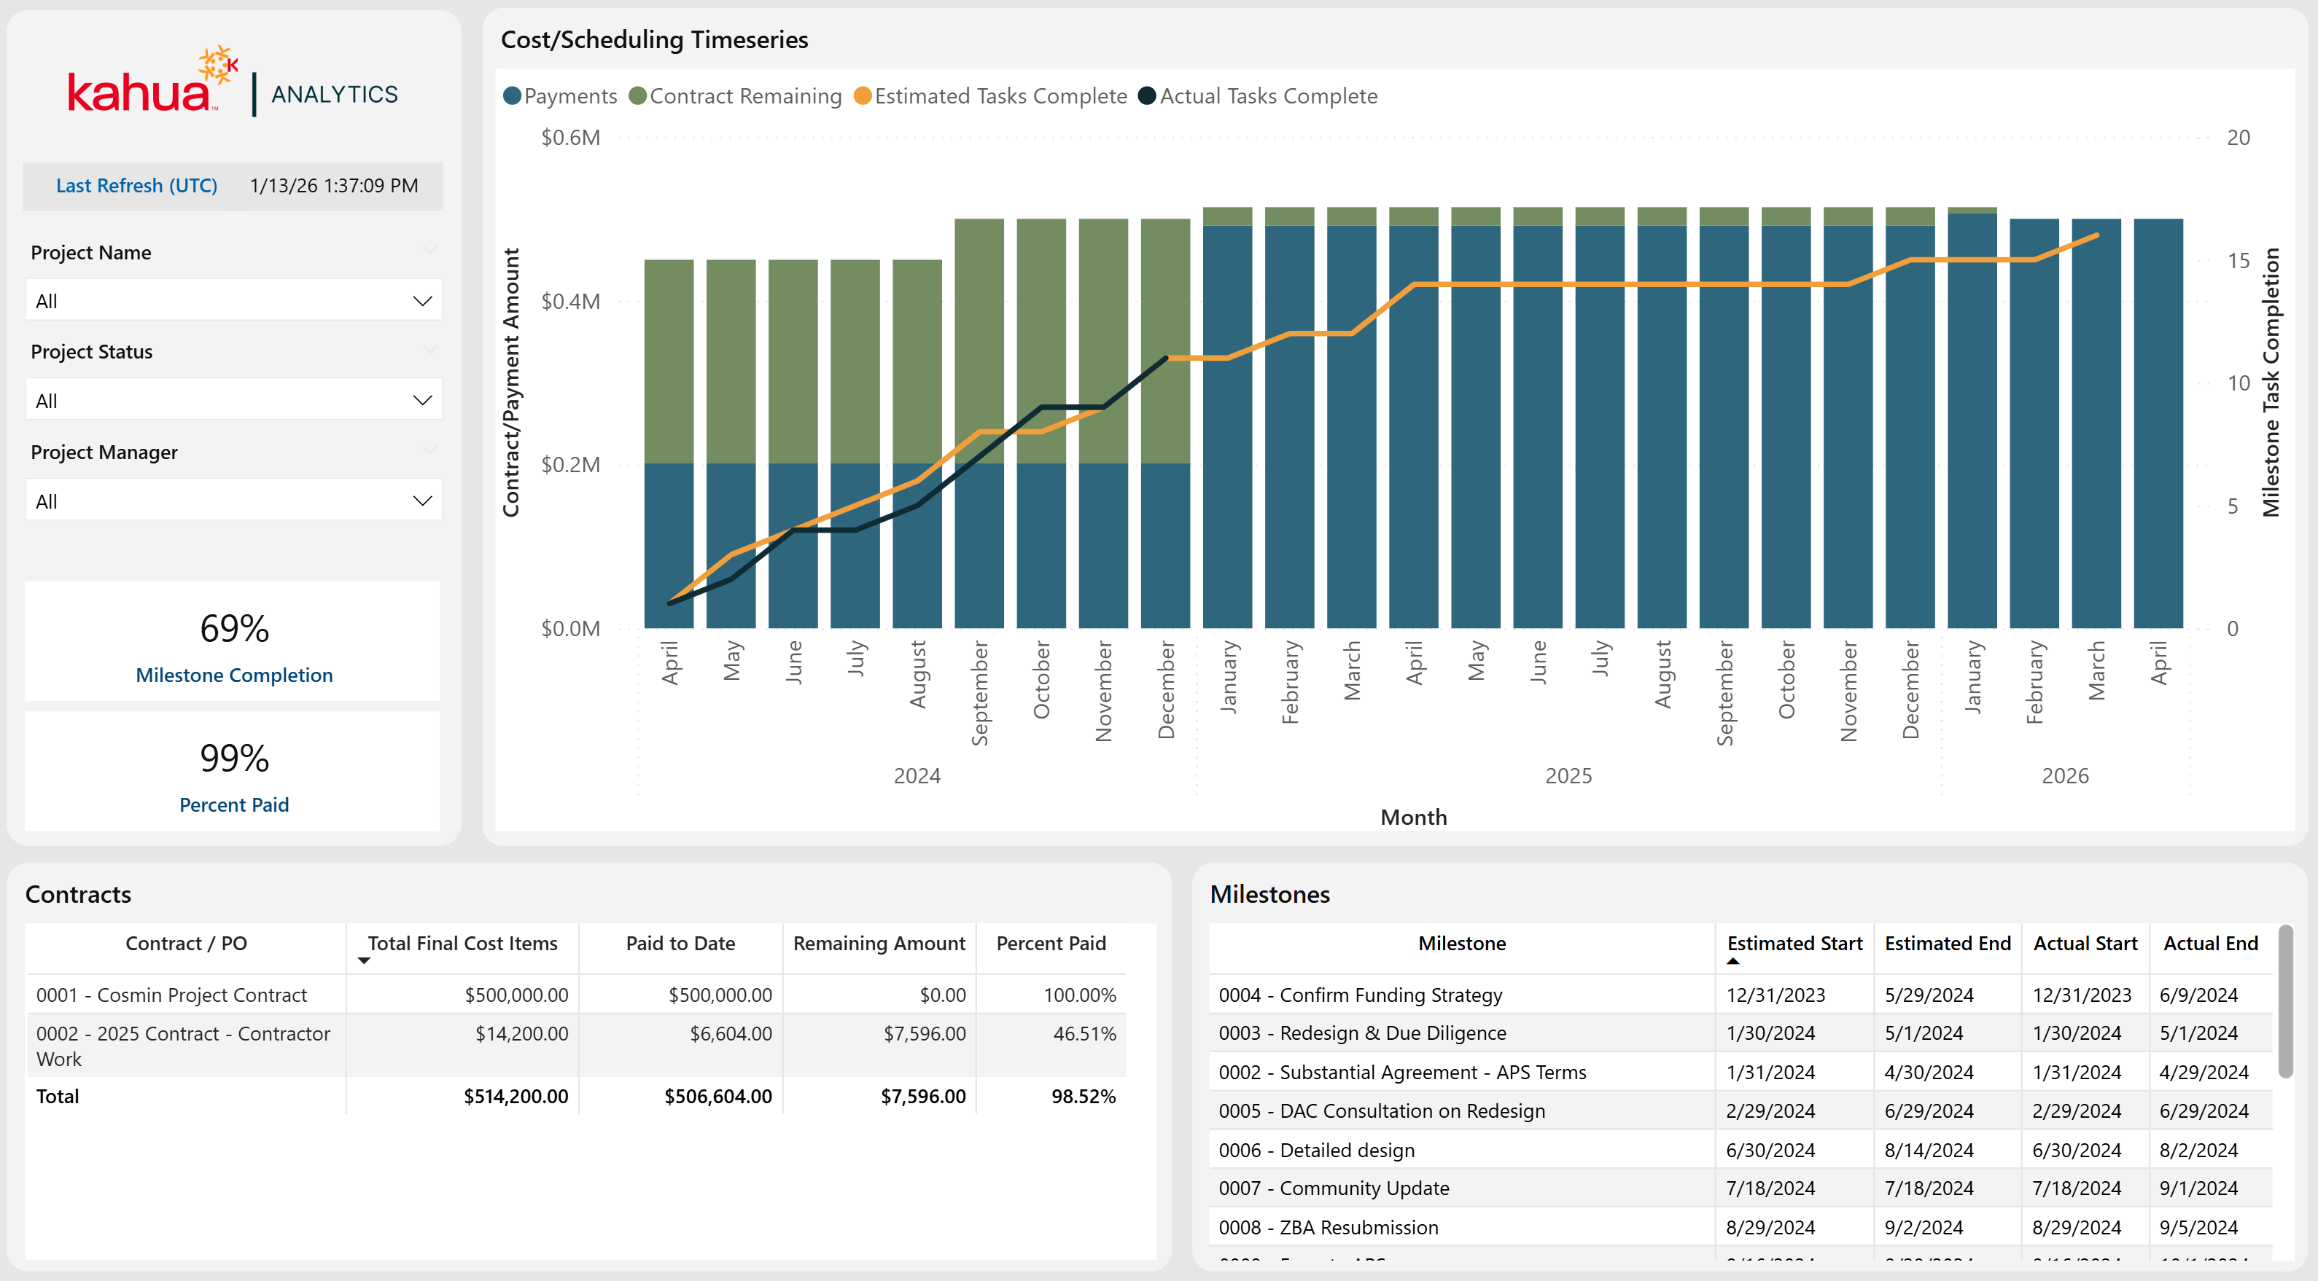Viewport: 2318px width, 1281px height.
Task: Clear the Project Manager slicer eraser icon
Action: click(x=430, y=450)
